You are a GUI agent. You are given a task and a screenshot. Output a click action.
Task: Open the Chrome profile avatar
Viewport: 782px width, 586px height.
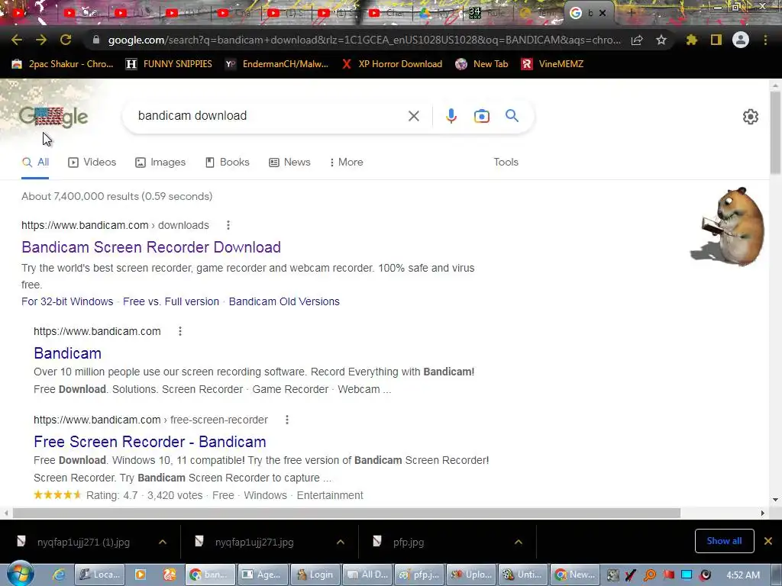pyautogui.click(x=741, y=40)
